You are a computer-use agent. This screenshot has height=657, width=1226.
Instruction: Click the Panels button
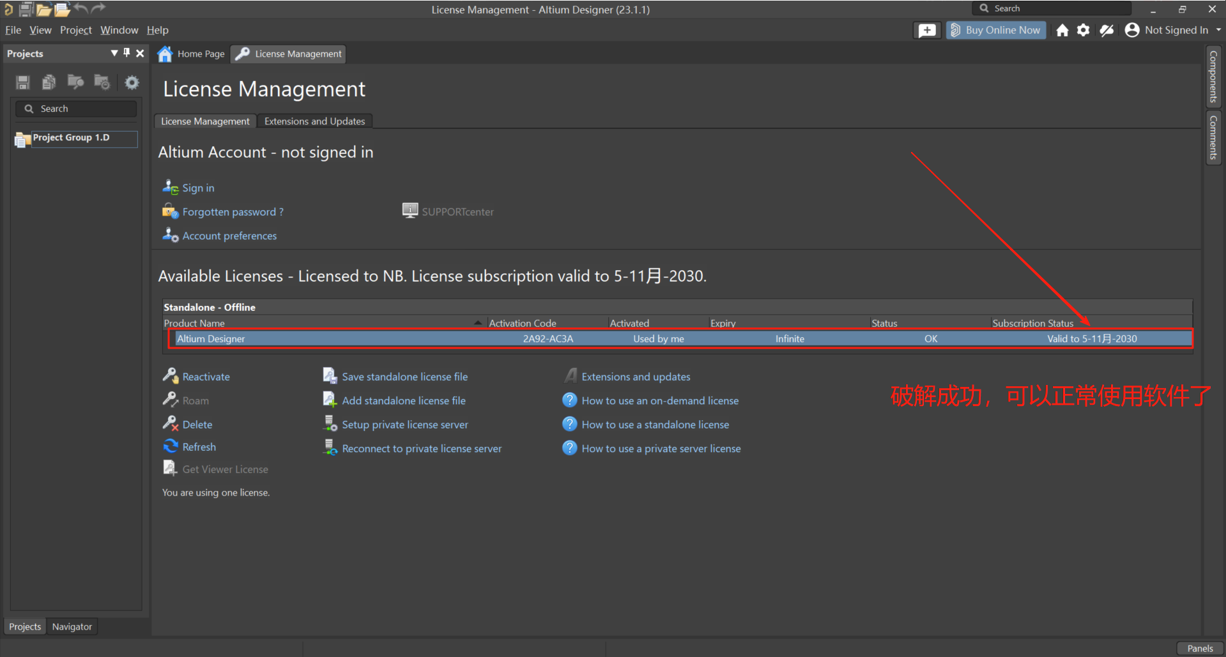tap(1200, 648)
